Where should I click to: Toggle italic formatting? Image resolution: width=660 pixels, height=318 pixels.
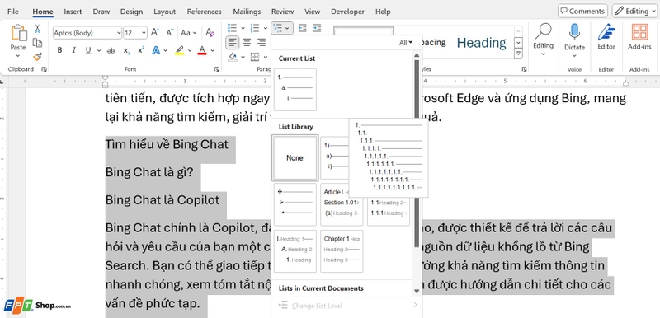click(x=73, y=50)
